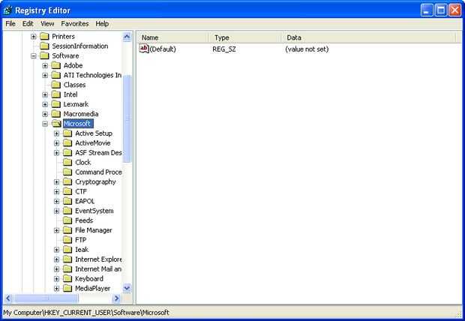465x321 pixels.
Task: Sort by the Data column header
Action: [368, 37]
